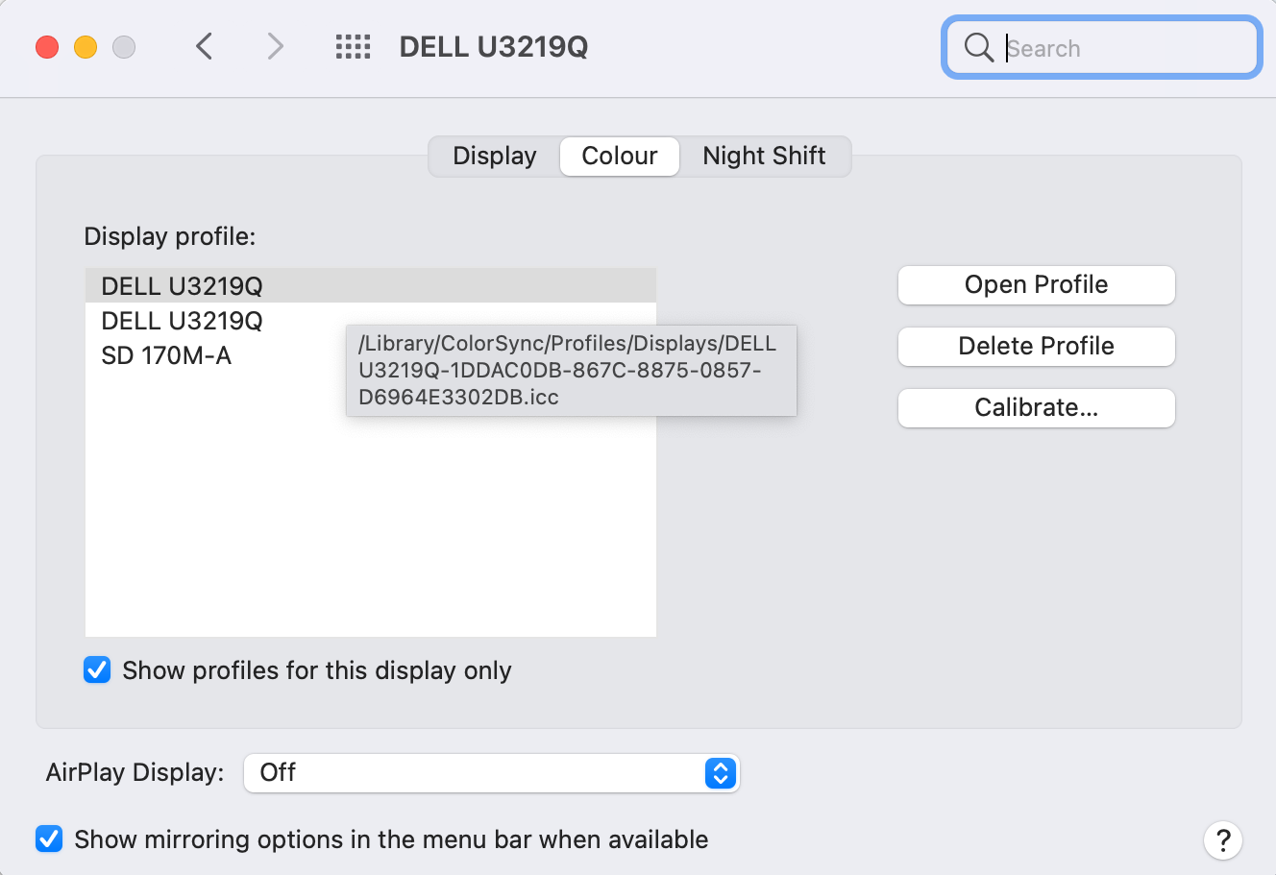Select the Colour tab
The height and width of the screenshot is (875, 1276).
point(620,156)
